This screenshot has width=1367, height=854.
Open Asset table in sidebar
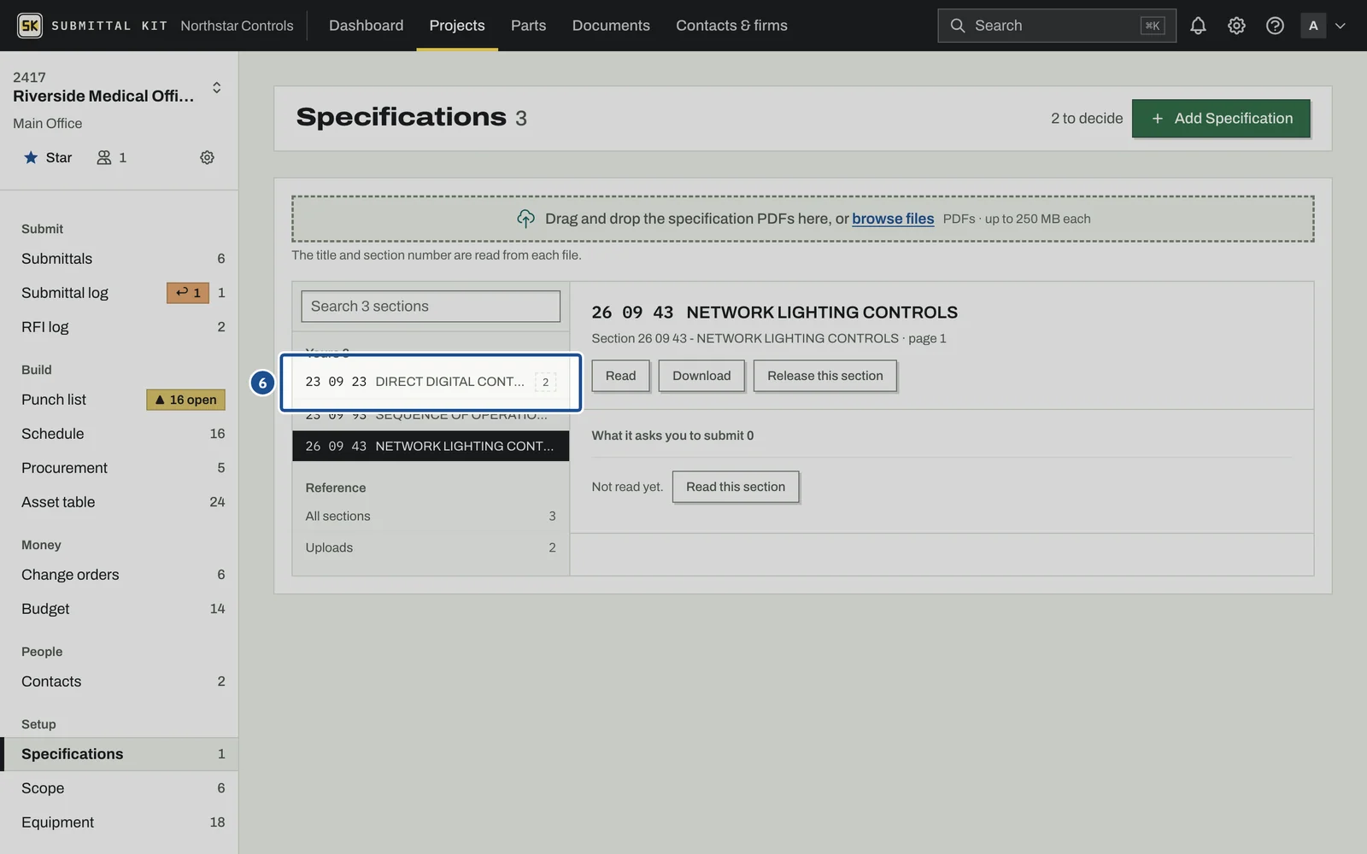point(120,502)
